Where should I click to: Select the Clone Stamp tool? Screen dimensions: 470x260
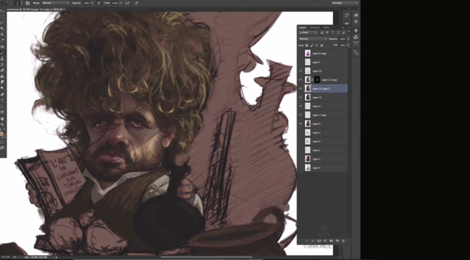click(2, 59)
